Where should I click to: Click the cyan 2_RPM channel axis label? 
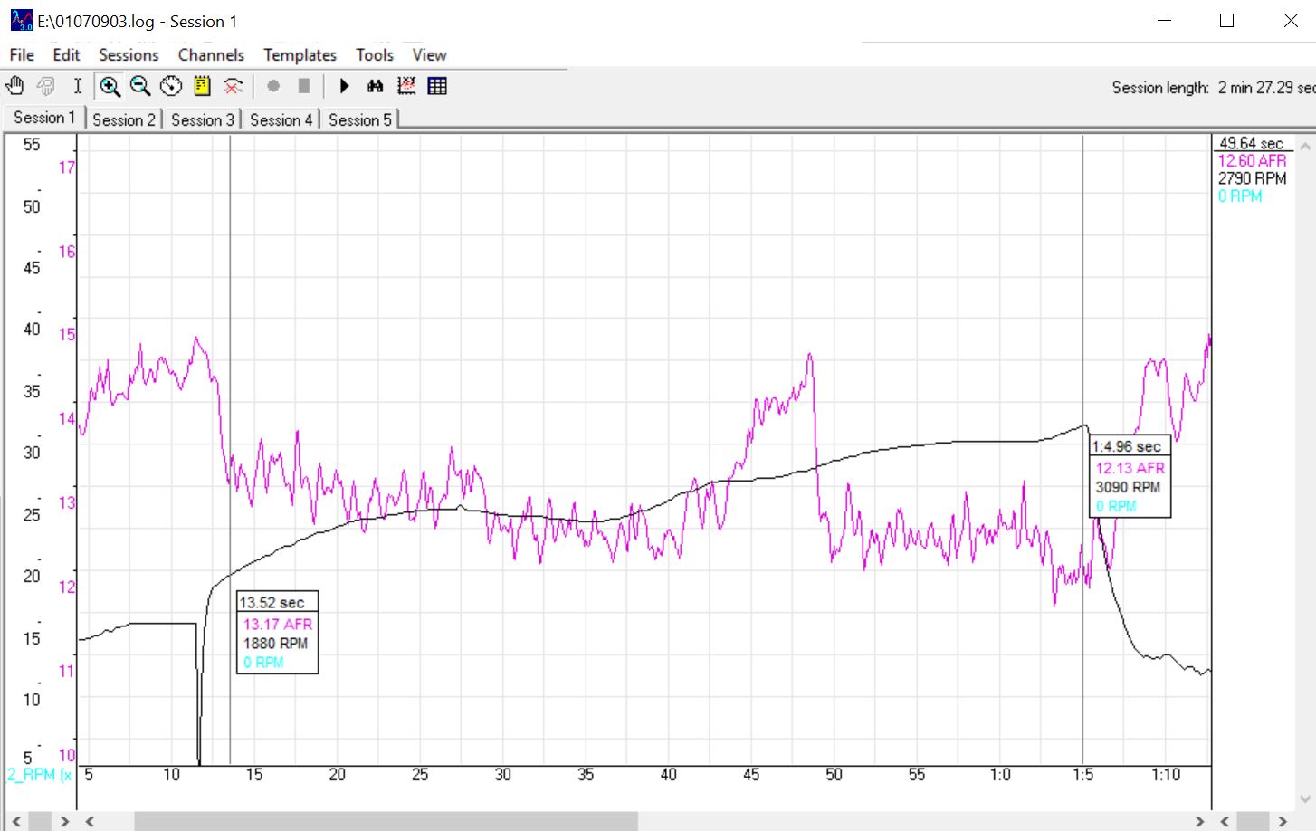click(x=39, y=775)
